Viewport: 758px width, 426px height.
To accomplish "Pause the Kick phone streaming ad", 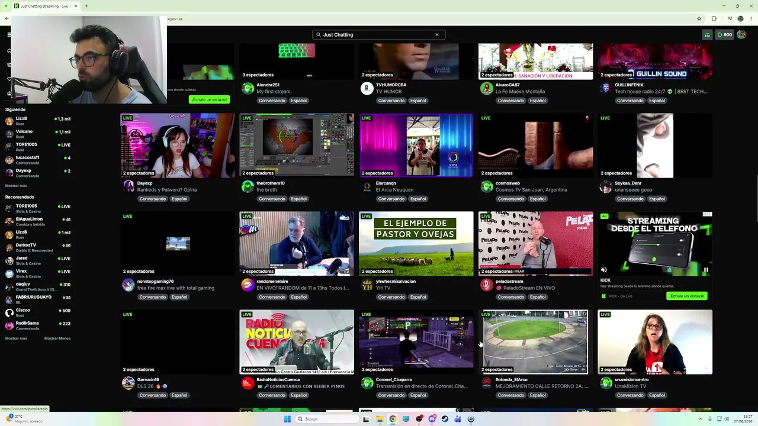I will (706, 270).
